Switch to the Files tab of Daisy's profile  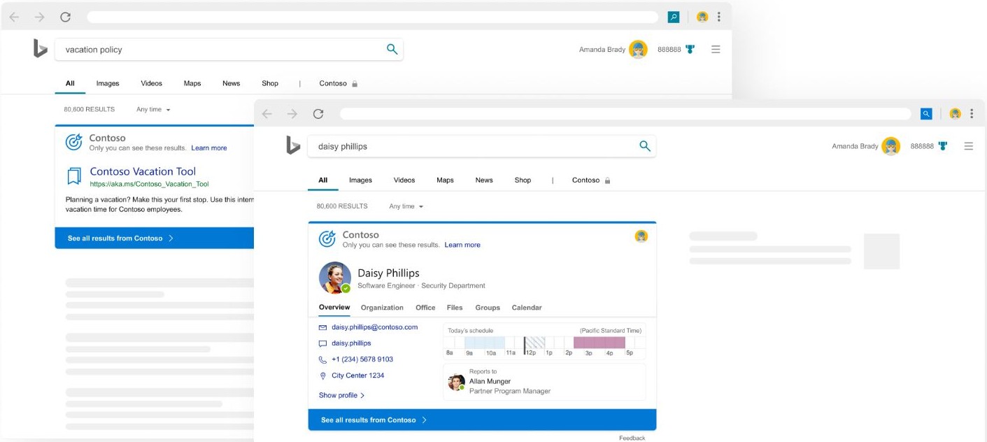(455, 308)
